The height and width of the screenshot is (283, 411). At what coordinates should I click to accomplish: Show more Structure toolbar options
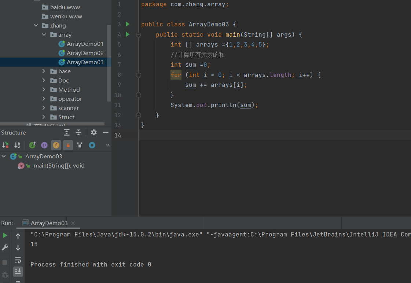107,145
